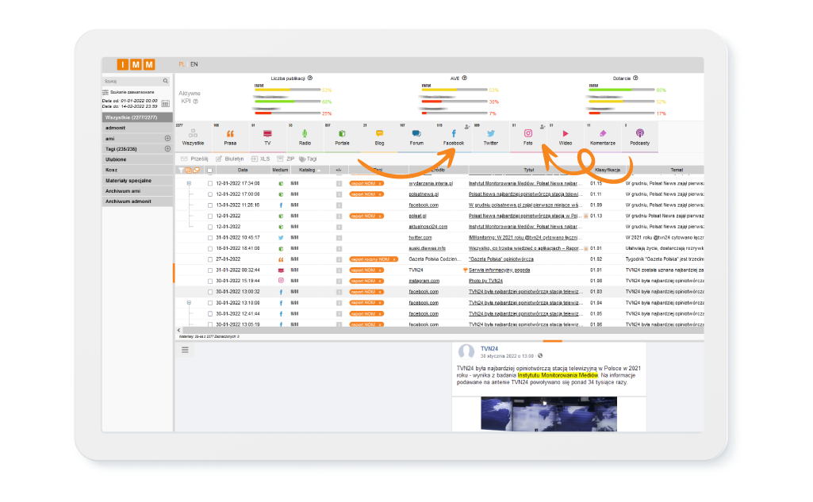Select admonit sidebar item
The height and width of the screenshot is (502, 813).
(137, 128)
